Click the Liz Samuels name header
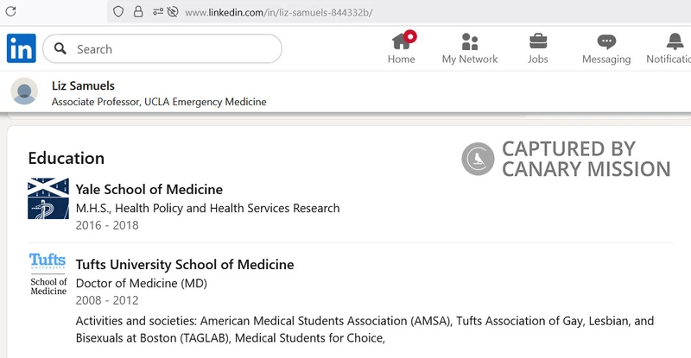691x358 pixels. (x=83, y=86)
